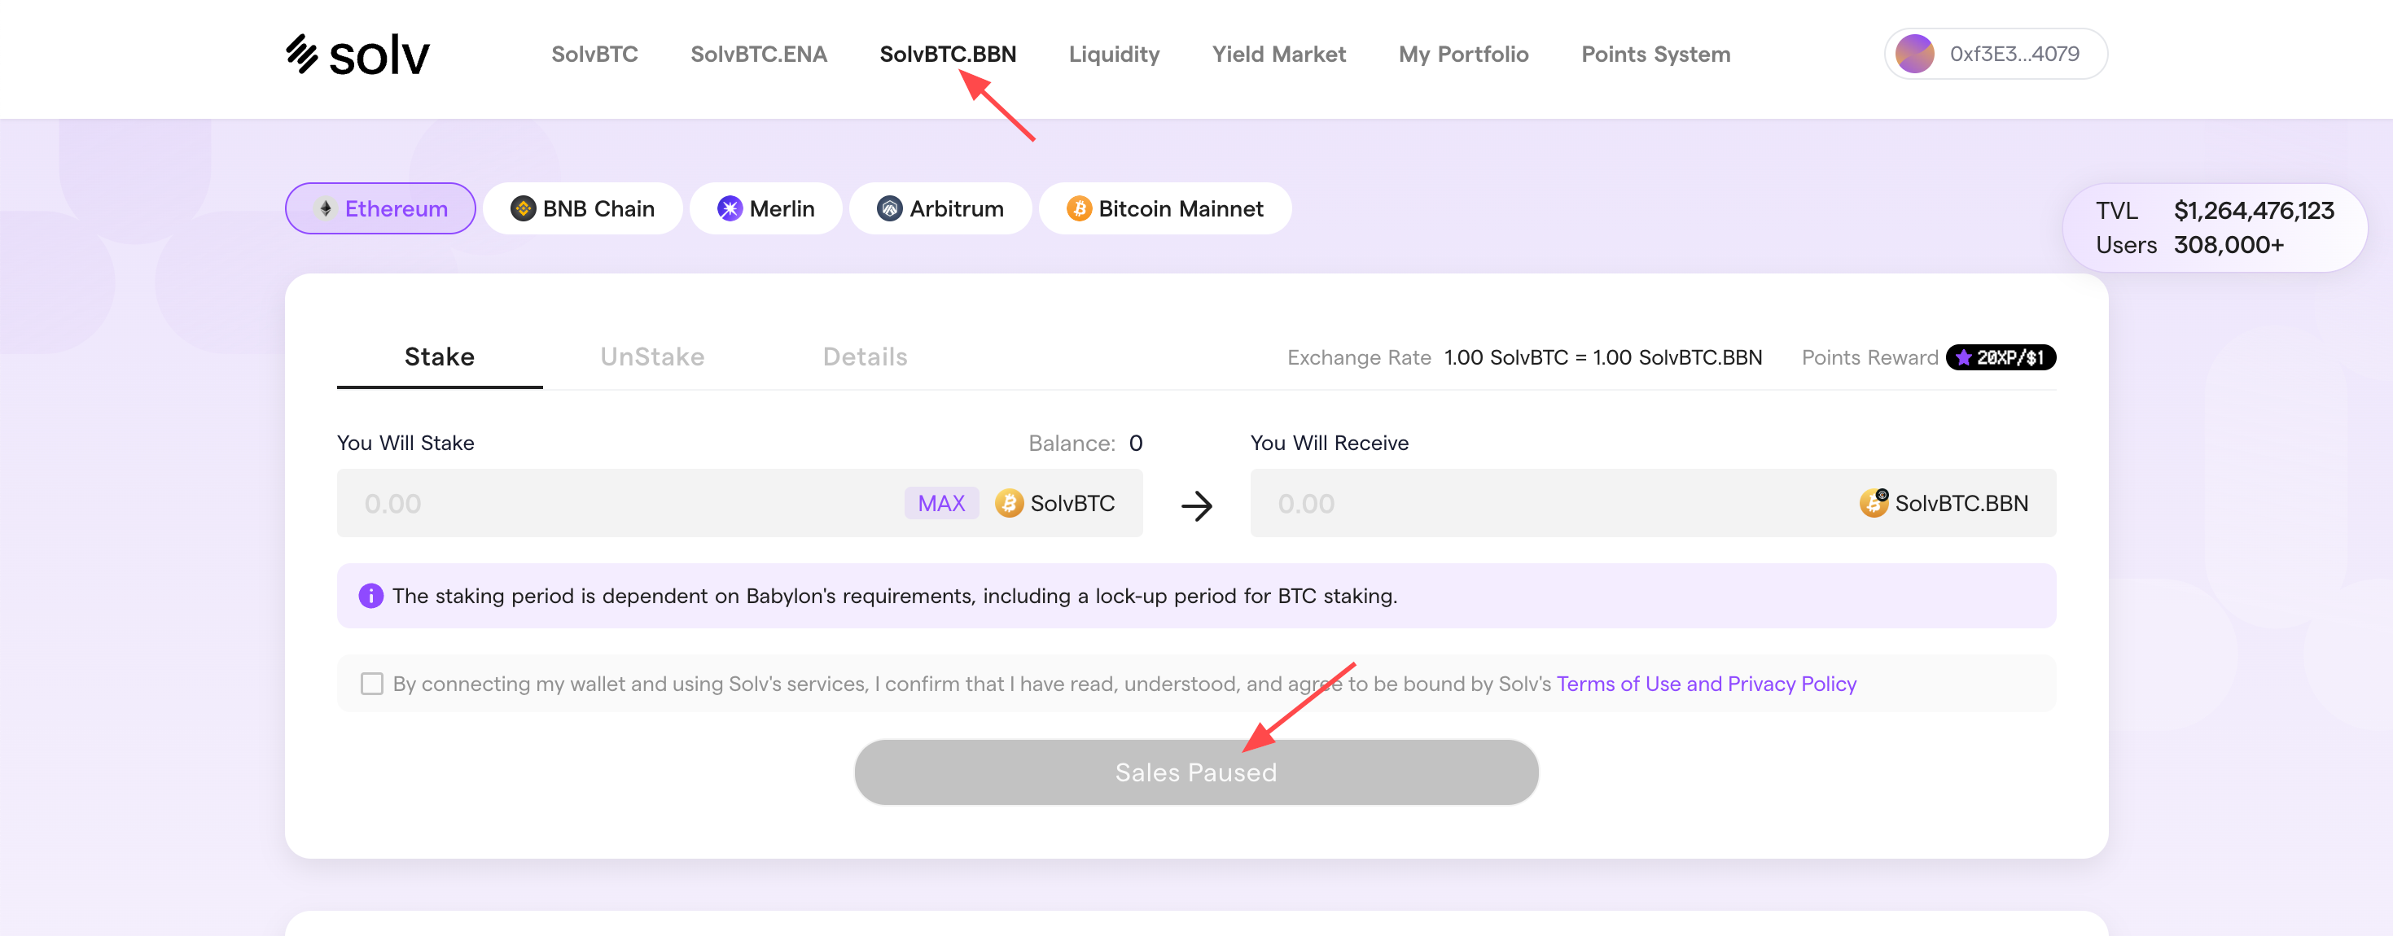
Task: Click the SolvBTC.BBN token icon
Action: (1874, 502)
